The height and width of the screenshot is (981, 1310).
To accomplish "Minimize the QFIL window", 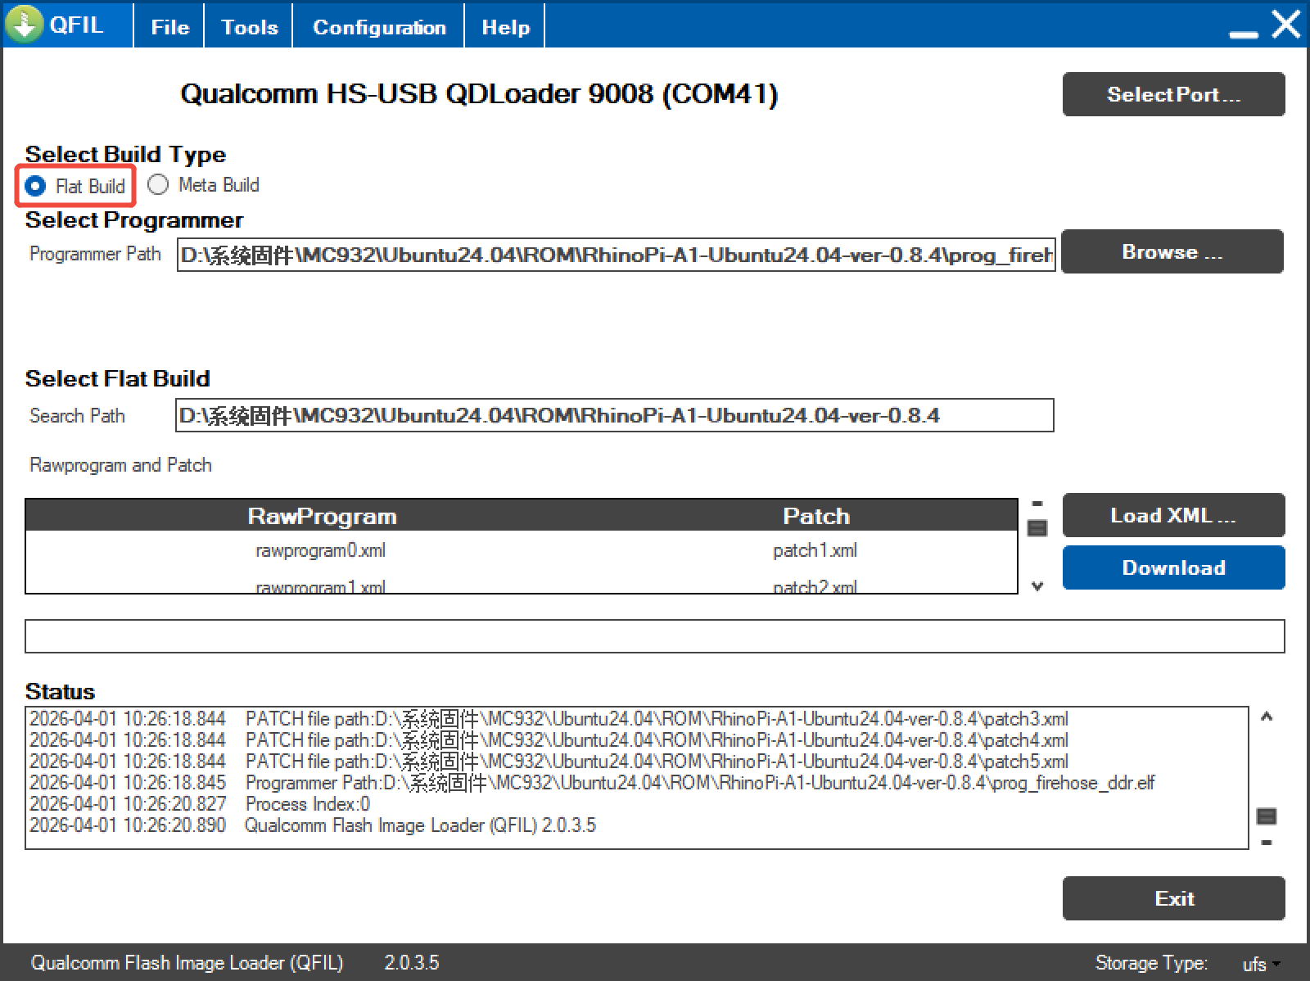I will 1244,33.
